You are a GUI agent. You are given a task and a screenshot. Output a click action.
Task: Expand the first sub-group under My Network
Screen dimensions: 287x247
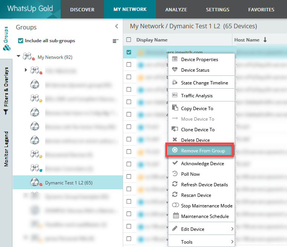coord(26,70)
